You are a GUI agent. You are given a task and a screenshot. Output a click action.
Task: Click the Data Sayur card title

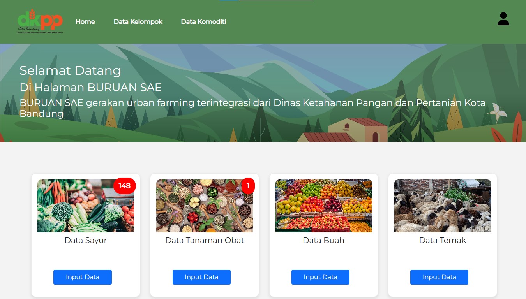(x=86, y=240)
